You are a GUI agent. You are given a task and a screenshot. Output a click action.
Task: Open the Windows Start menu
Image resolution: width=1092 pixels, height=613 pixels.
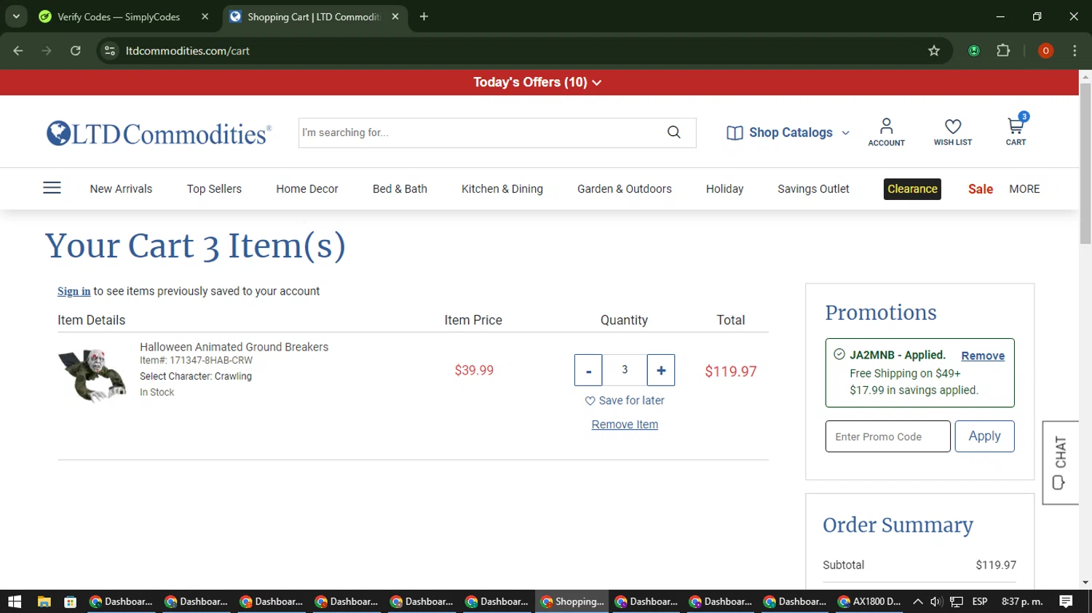point(15,601)
